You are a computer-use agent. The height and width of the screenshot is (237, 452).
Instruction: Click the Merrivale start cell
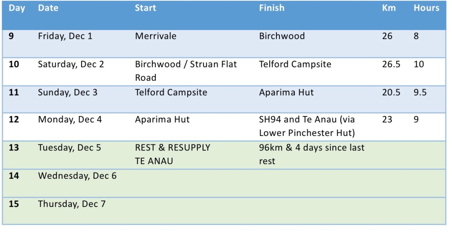pyautogui.click(x=155, y=37)
